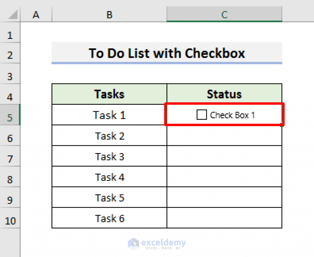Select row 6 header
The width and height of the screenshot is (314, 257).
[x=10, y=135]
